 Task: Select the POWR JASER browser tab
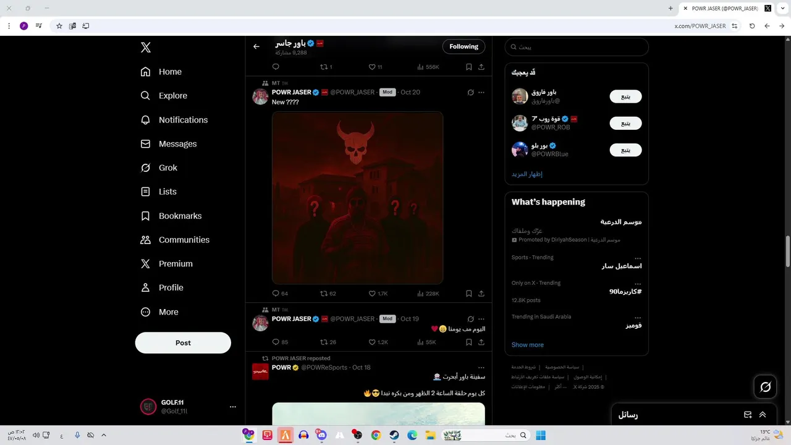[727, 8]
